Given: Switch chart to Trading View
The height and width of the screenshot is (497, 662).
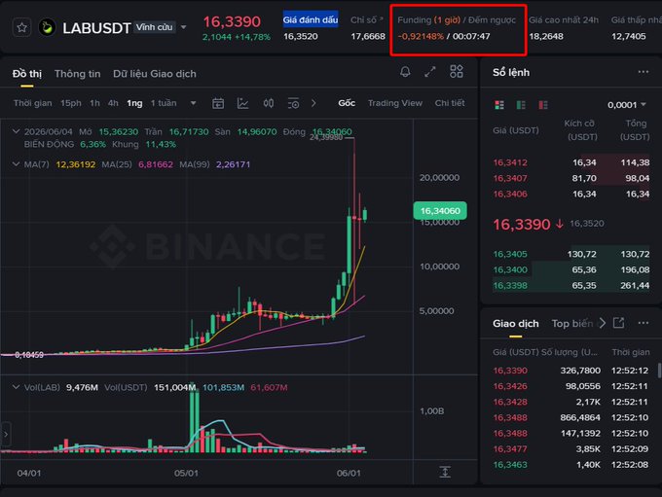Looking at the screenshot, I should click(394, 103).
